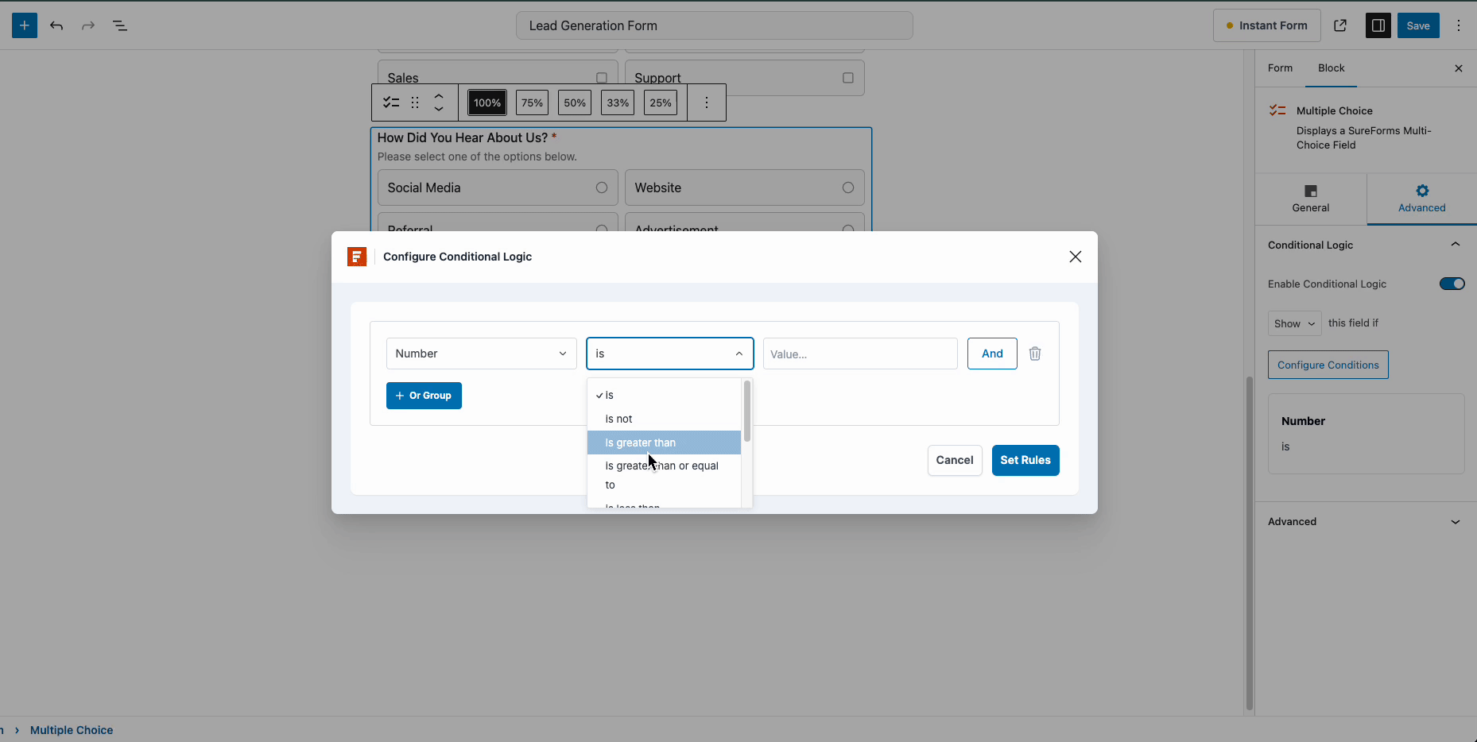Toggle Enable Conditional Logic switch
The height and width of the screenshot is (742, 1477).
[x=1452, y=284]
